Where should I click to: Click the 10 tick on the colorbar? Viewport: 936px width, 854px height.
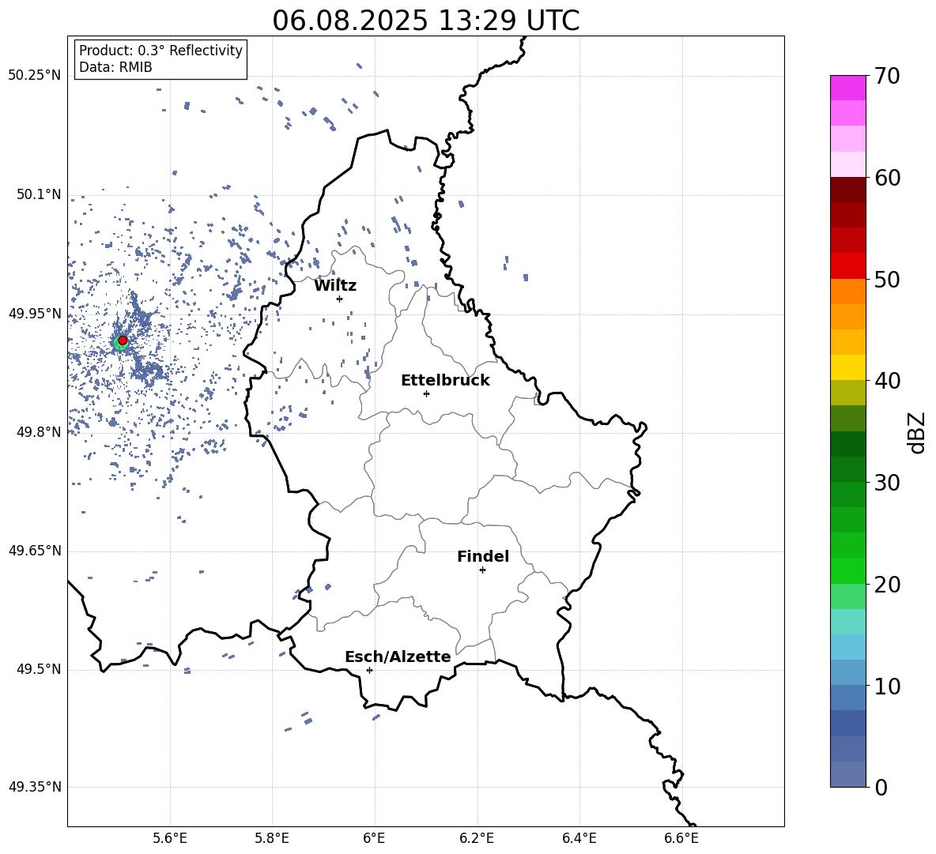point(887,686)
